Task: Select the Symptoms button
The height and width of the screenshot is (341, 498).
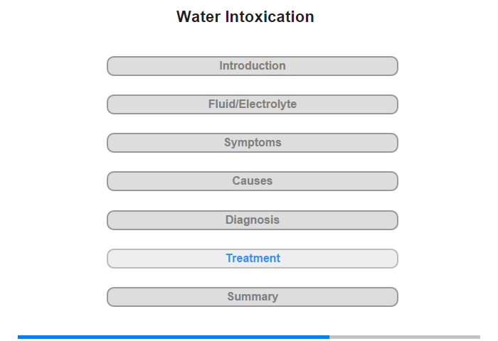Action: (253, 143)
